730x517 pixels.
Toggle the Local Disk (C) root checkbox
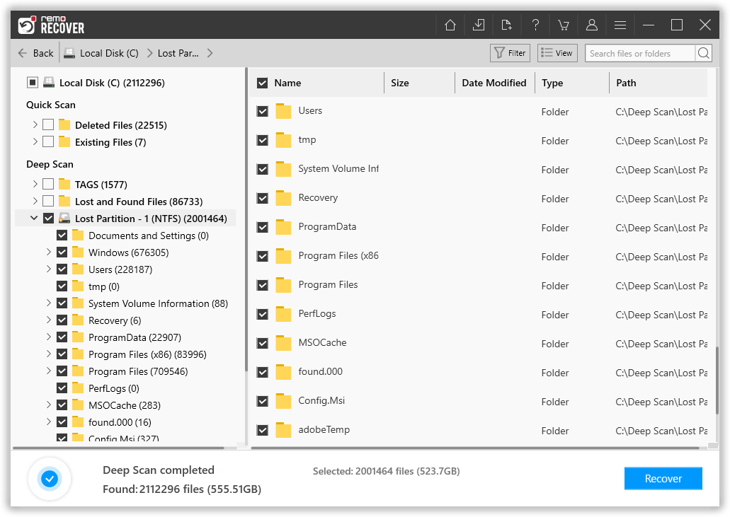coord(32,83)
